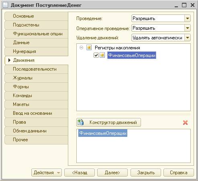Screen dimensions: 198x181
Task: Click the ФинансовыеОперации register icon in tree
Action: (x=102, y=55)
